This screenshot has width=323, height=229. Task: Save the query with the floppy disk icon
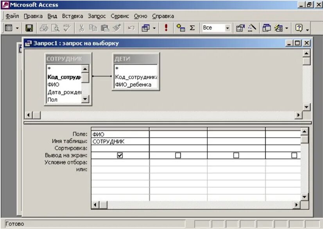[29, 28]
